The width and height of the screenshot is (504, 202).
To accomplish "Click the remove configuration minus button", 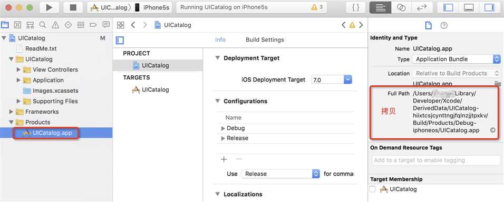I will [x=239, y=159].
